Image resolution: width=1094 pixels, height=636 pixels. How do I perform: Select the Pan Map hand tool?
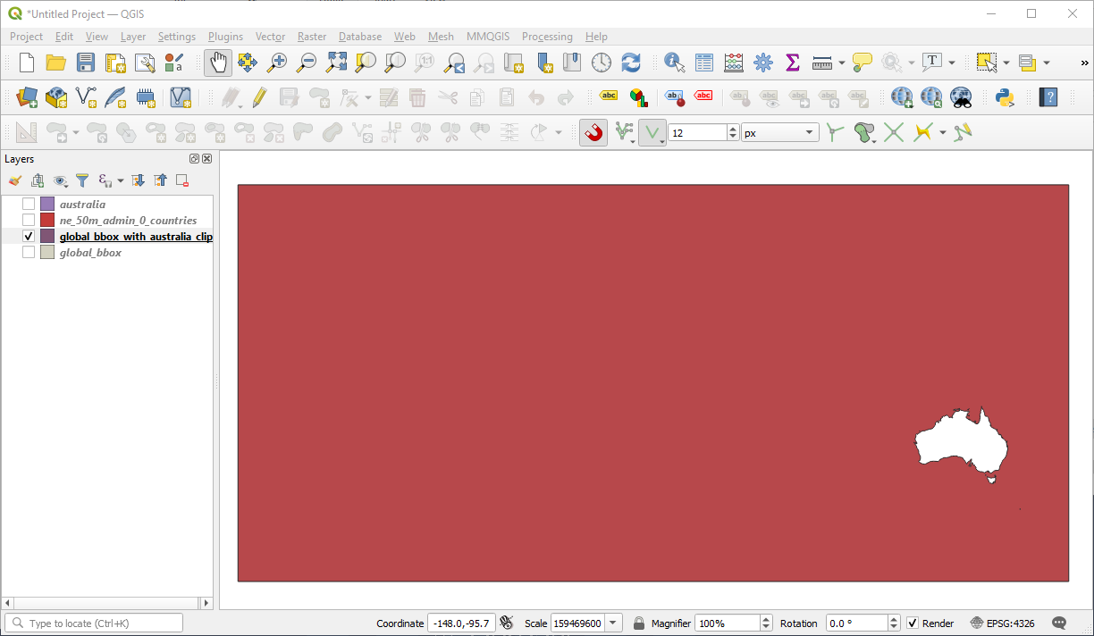click(218, 63)
